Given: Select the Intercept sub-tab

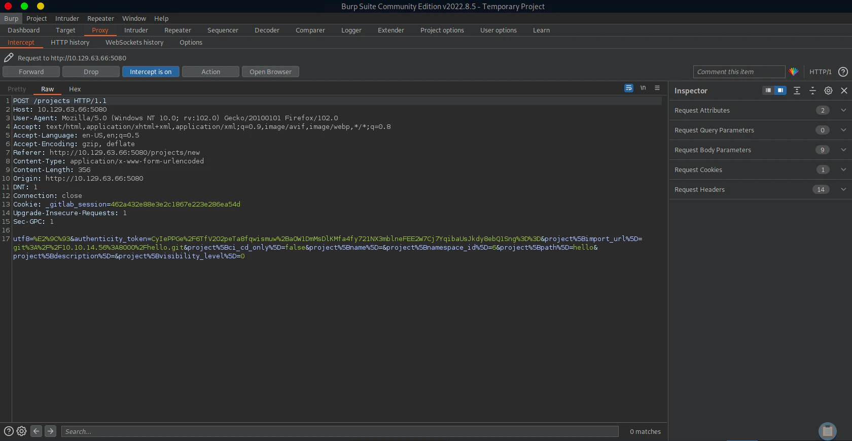Looking at the screenshot, I should click(x=21, y=42).
